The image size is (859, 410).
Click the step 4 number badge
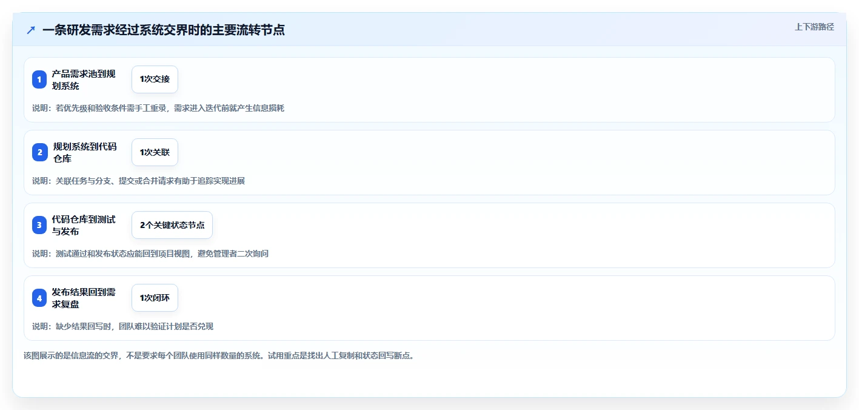coord(39,298)
